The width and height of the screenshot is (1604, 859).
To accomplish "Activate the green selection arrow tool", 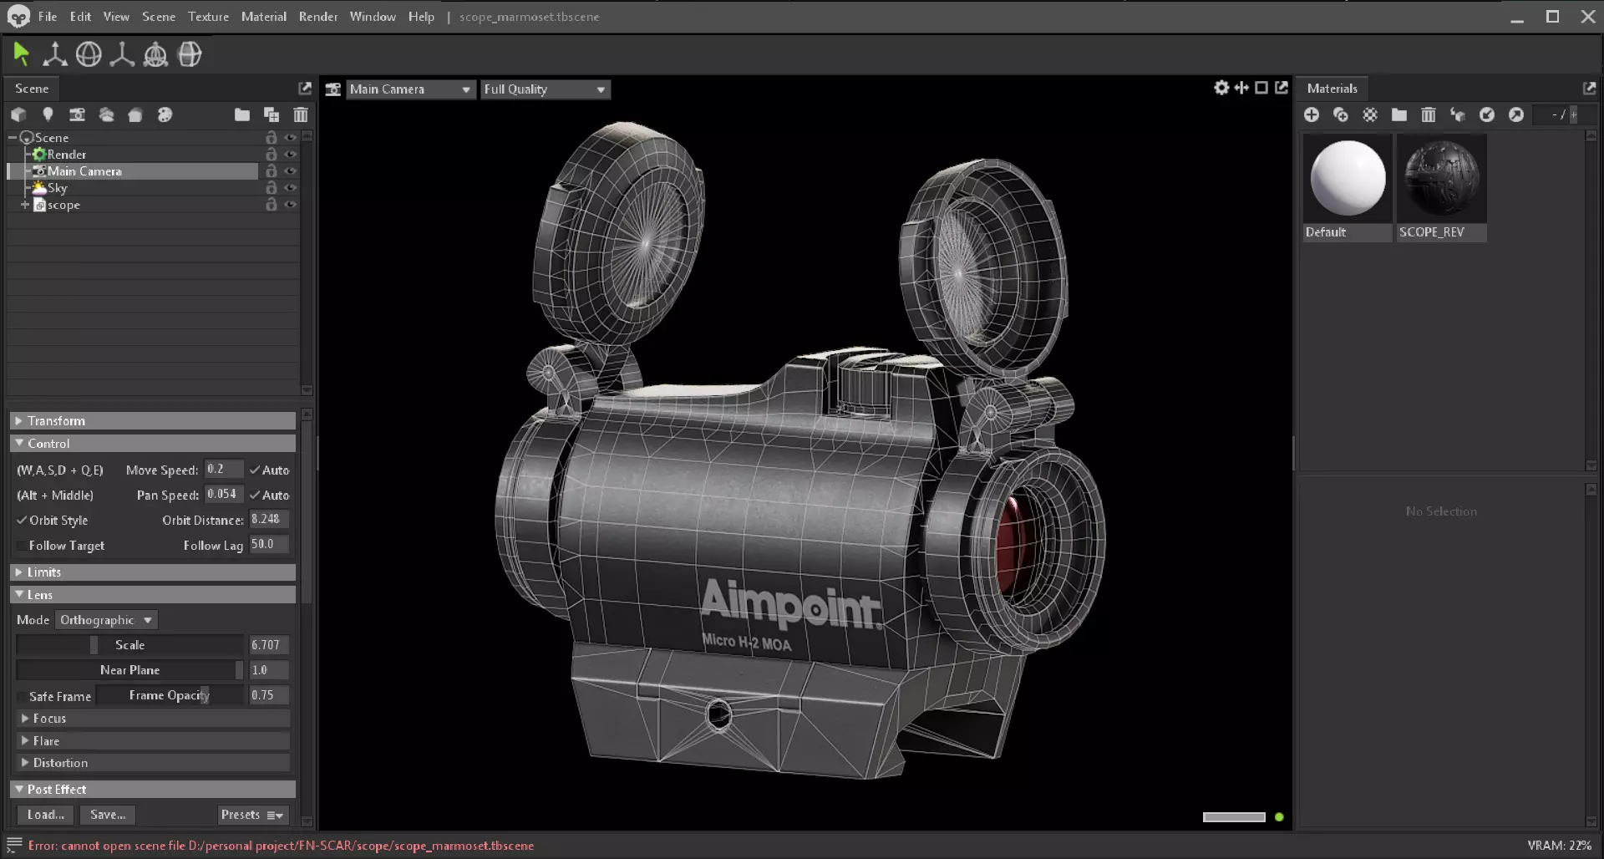I will 22,54.
